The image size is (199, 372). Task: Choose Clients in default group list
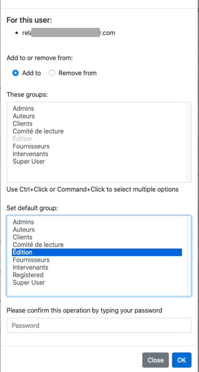[97, 237]
